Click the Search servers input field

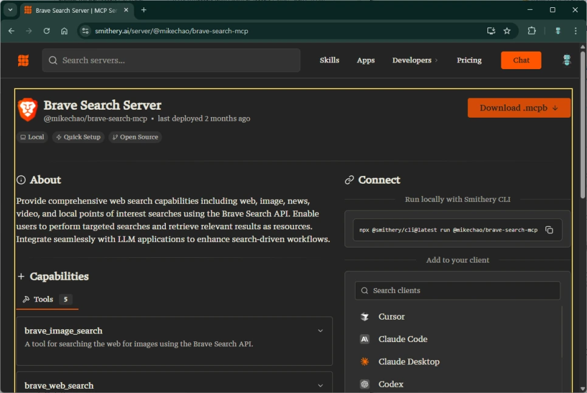coord(171,60)
